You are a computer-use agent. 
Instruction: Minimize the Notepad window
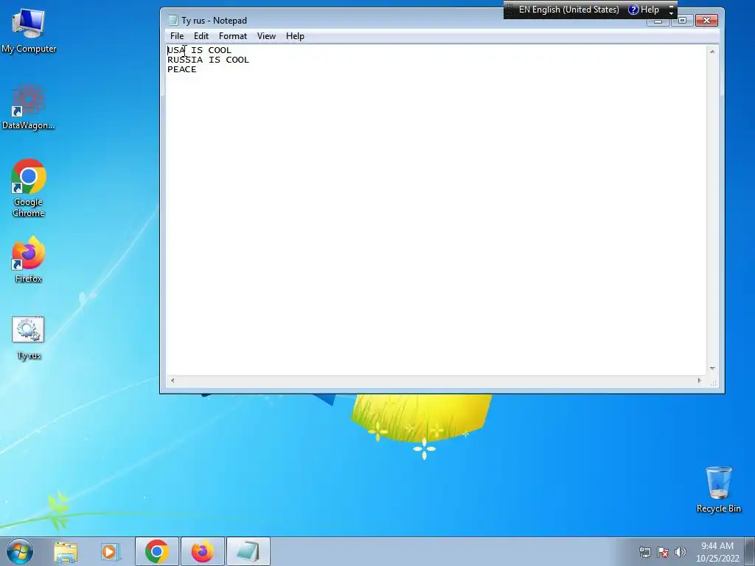pyautogui.click(x=658, y=21)
